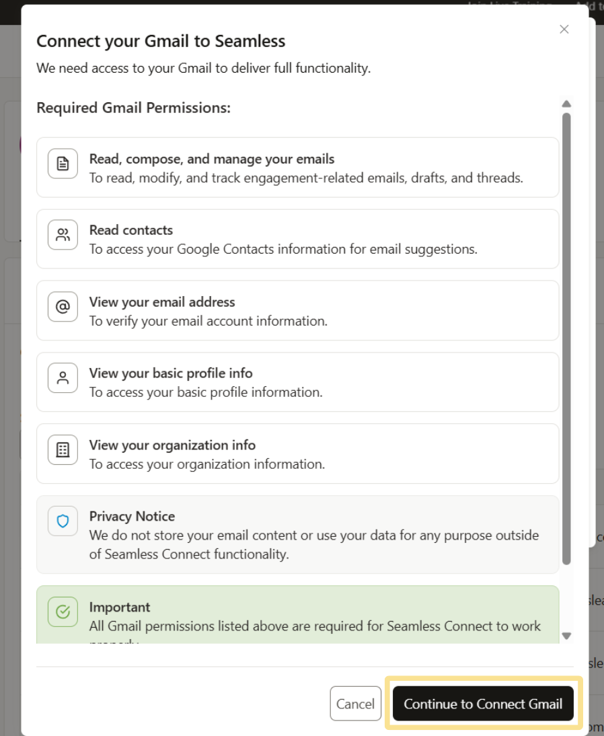Click the @ email address icon
Viewport: 604px width, 736px height.
tap(62, 307)
